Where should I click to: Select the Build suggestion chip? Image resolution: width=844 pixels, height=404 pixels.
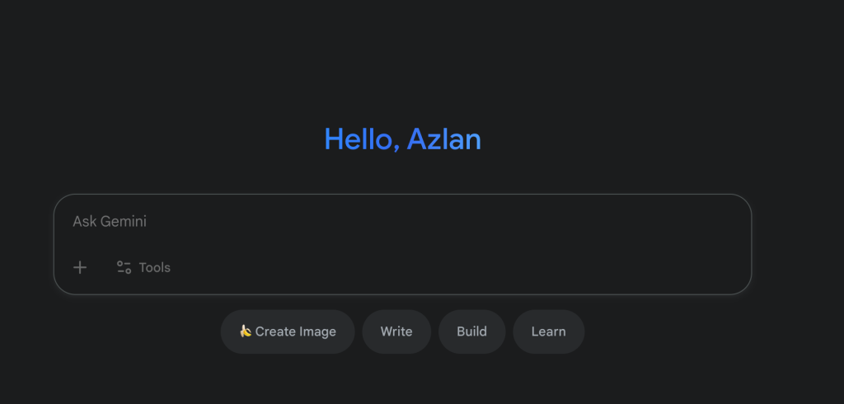point(472,331)
